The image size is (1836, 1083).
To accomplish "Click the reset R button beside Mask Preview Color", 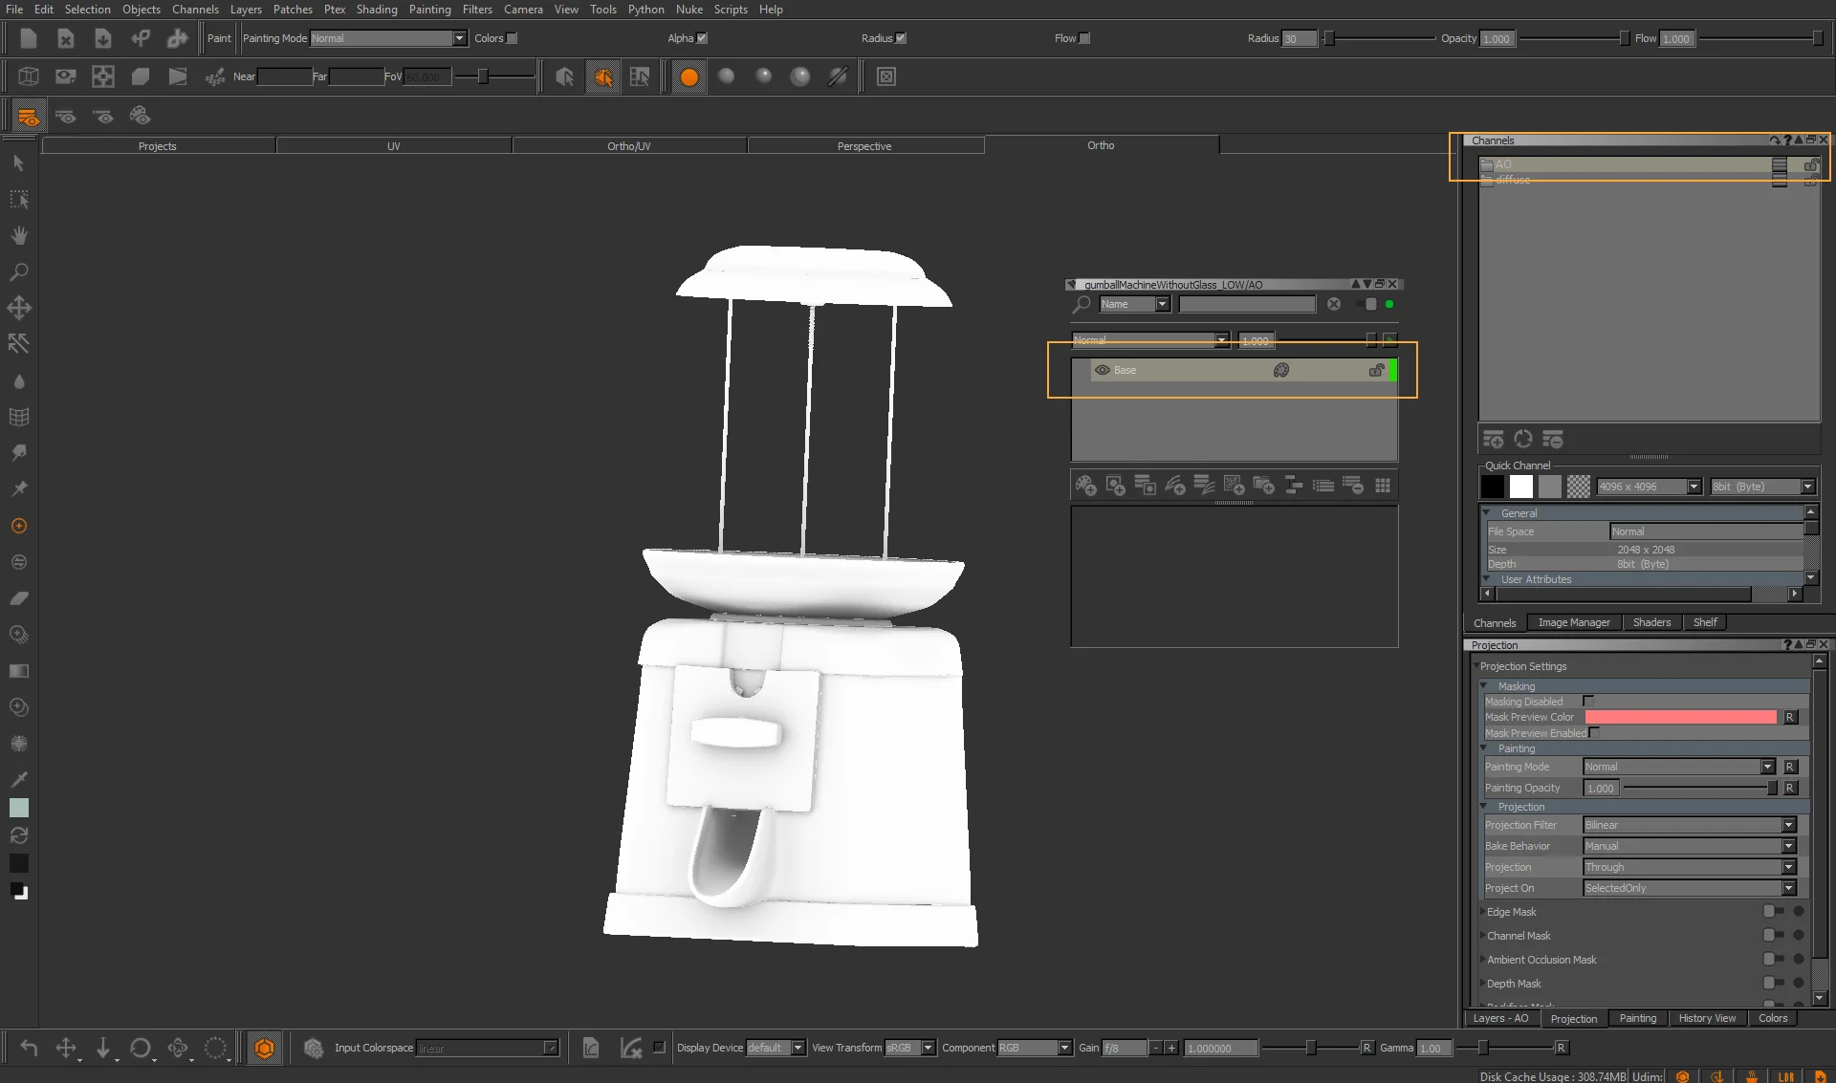I will pyautogui.click(x=1790, y=717).
